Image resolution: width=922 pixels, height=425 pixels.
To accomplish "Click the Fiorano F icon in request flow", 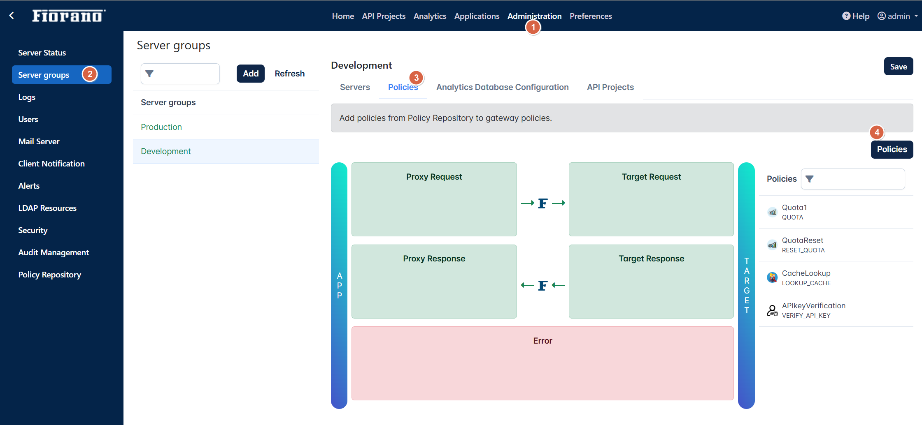I will pyautogui.click(x=542, y=203).
